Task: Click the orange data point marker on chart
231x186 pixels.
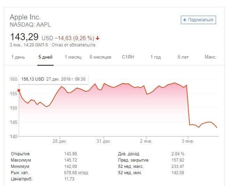Action: 19,90
